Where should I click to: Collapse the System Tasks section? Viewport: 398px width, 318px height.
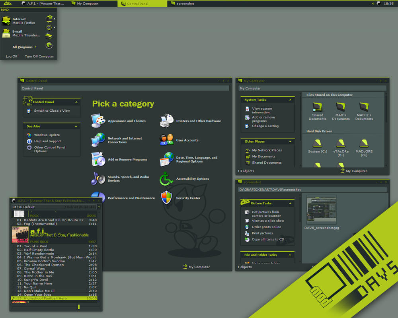click(290, 100)
